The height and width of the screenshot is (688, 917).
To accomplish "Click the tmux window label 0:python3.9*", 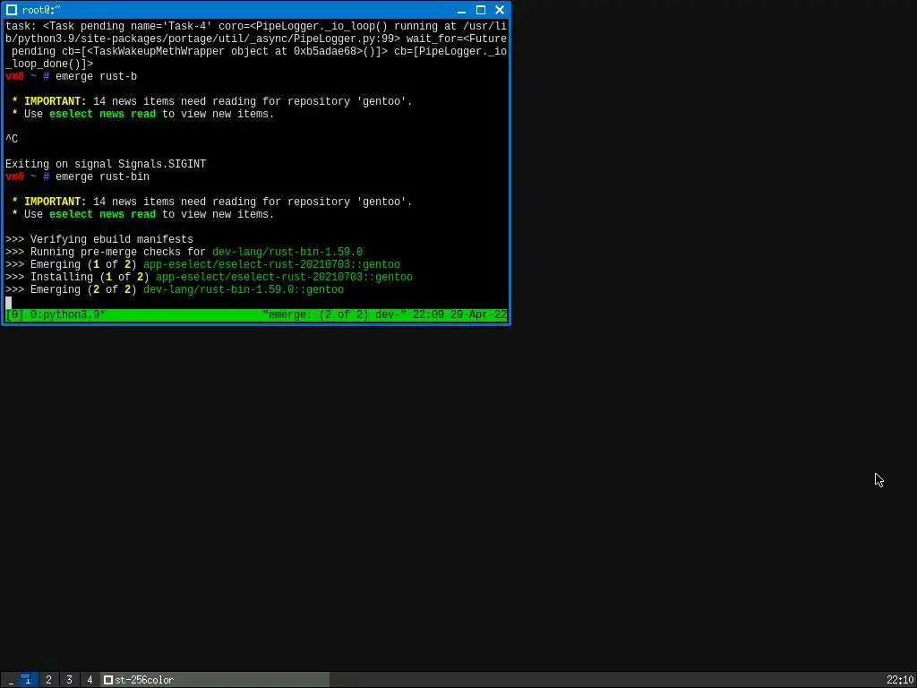I will click(x=68, y=314).
